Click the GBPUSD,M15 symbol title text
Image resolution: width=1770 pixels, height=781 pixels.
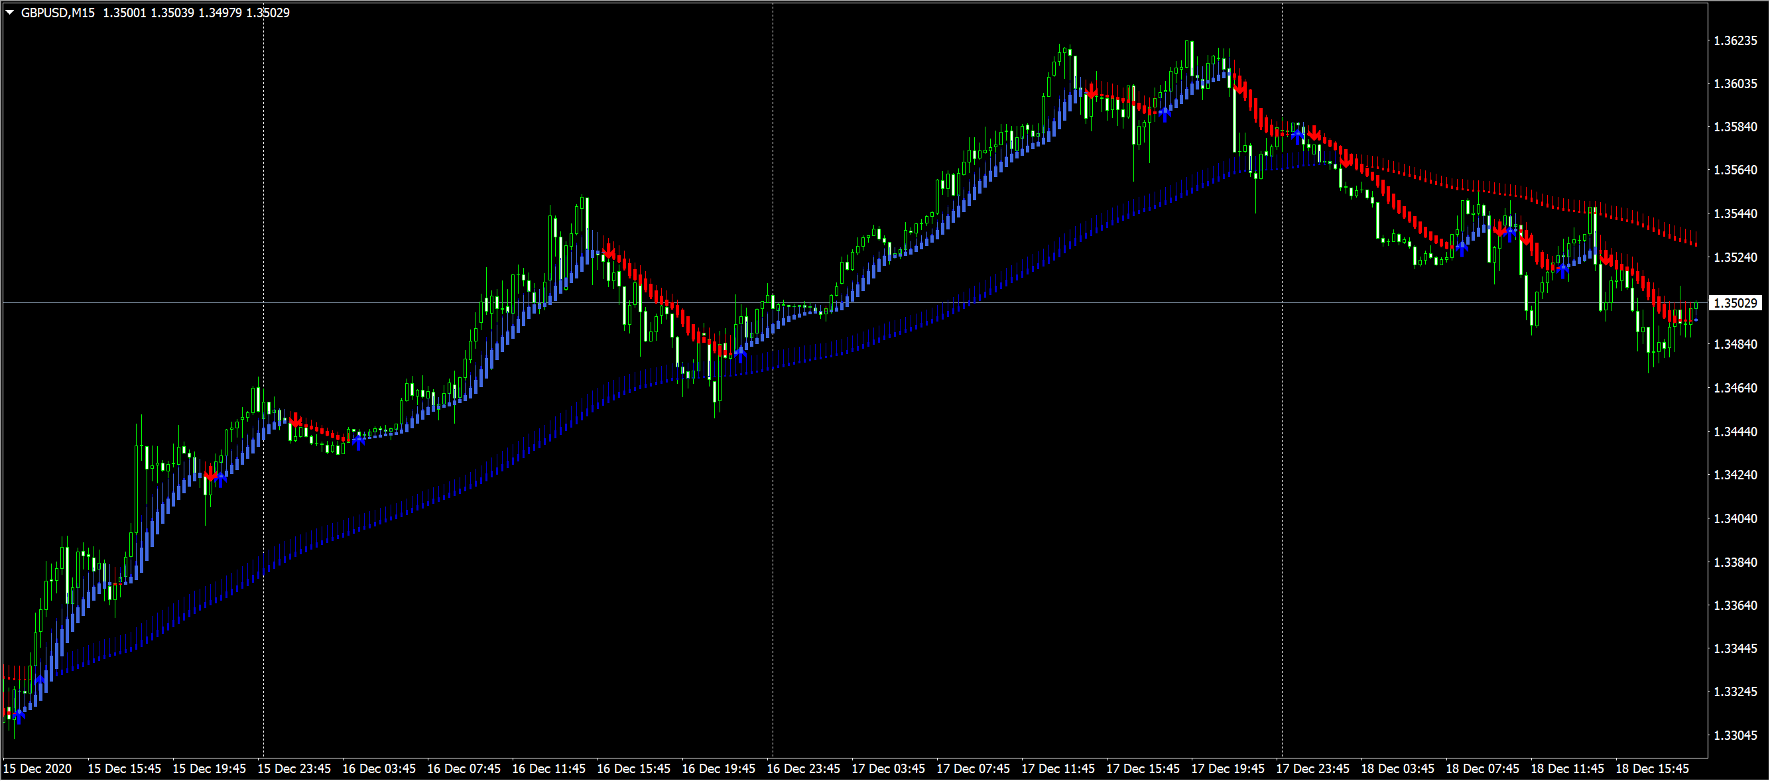58,13
